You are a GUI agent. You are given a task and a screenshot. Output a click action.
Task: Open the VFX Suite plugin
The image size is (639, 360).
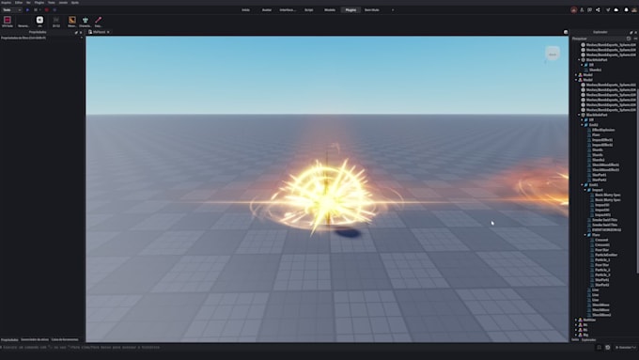click(8, 22)
